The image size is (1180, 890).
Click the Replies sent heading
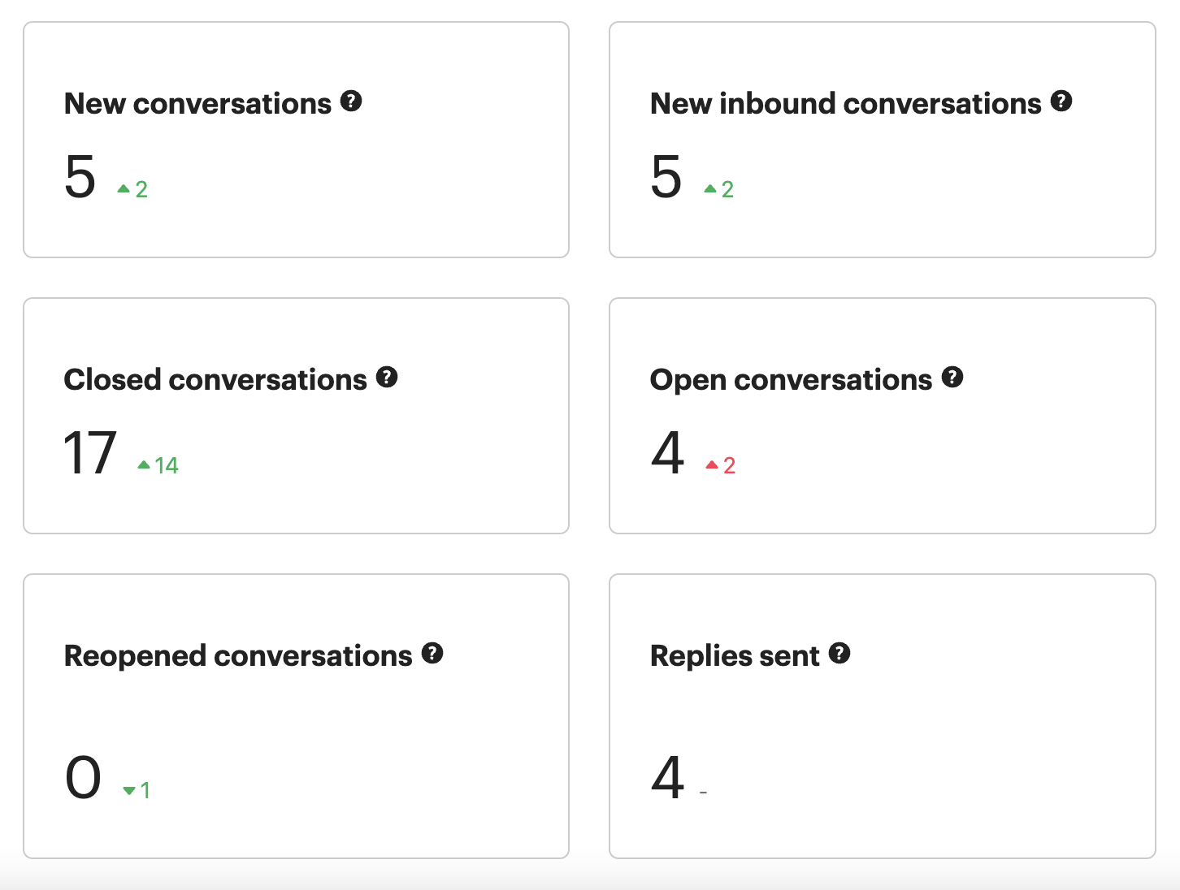[x=735, y=656]
